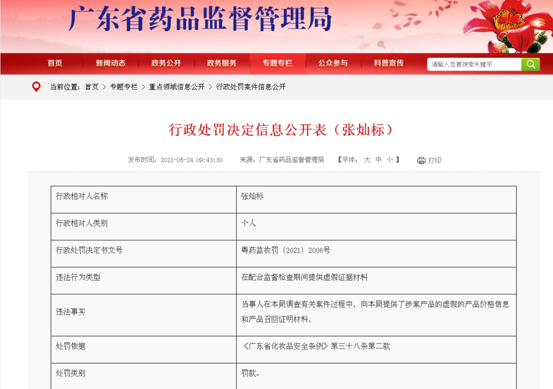Image resolution: width=553 pixels, height=389 pixels.
Task: Click the 首页 breadcrumb link
Action: pos(92,87)
